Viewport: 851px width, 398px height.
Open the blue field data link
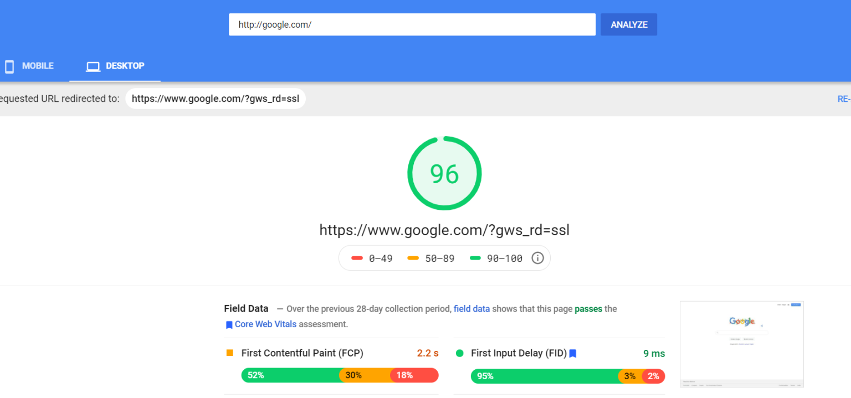[x=471, y=309]
